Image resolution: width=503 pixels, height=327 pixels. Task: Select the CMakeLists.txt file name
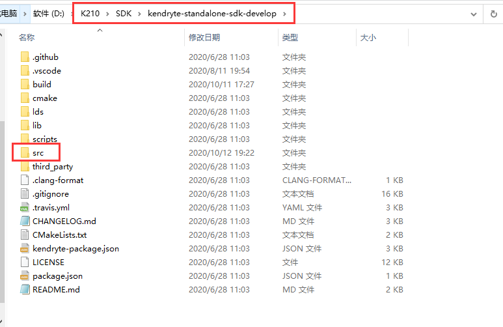point(60,235)
